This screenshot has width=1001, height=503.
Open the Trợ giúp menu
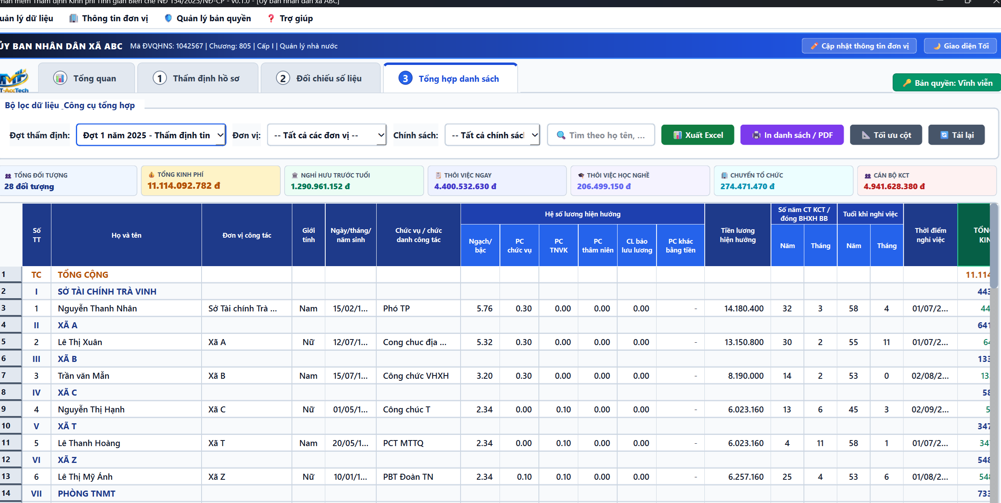coord(290,18)
